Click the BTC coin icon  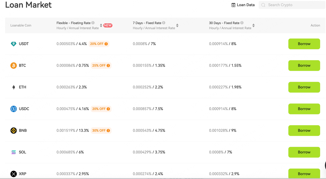point(13,66)
